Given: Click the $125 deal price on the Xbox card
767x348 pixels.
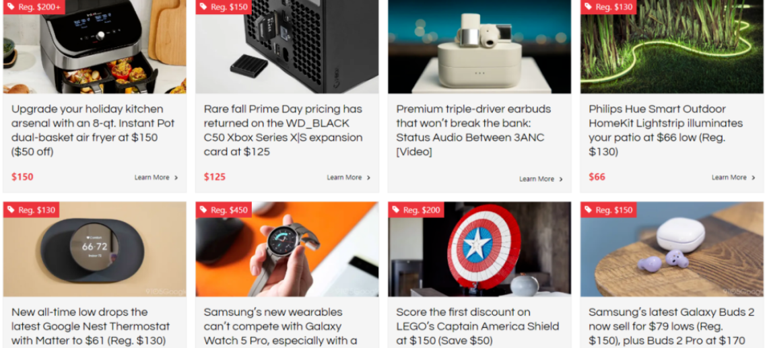Looking at the screenshot, I should [x=215, y=177].
